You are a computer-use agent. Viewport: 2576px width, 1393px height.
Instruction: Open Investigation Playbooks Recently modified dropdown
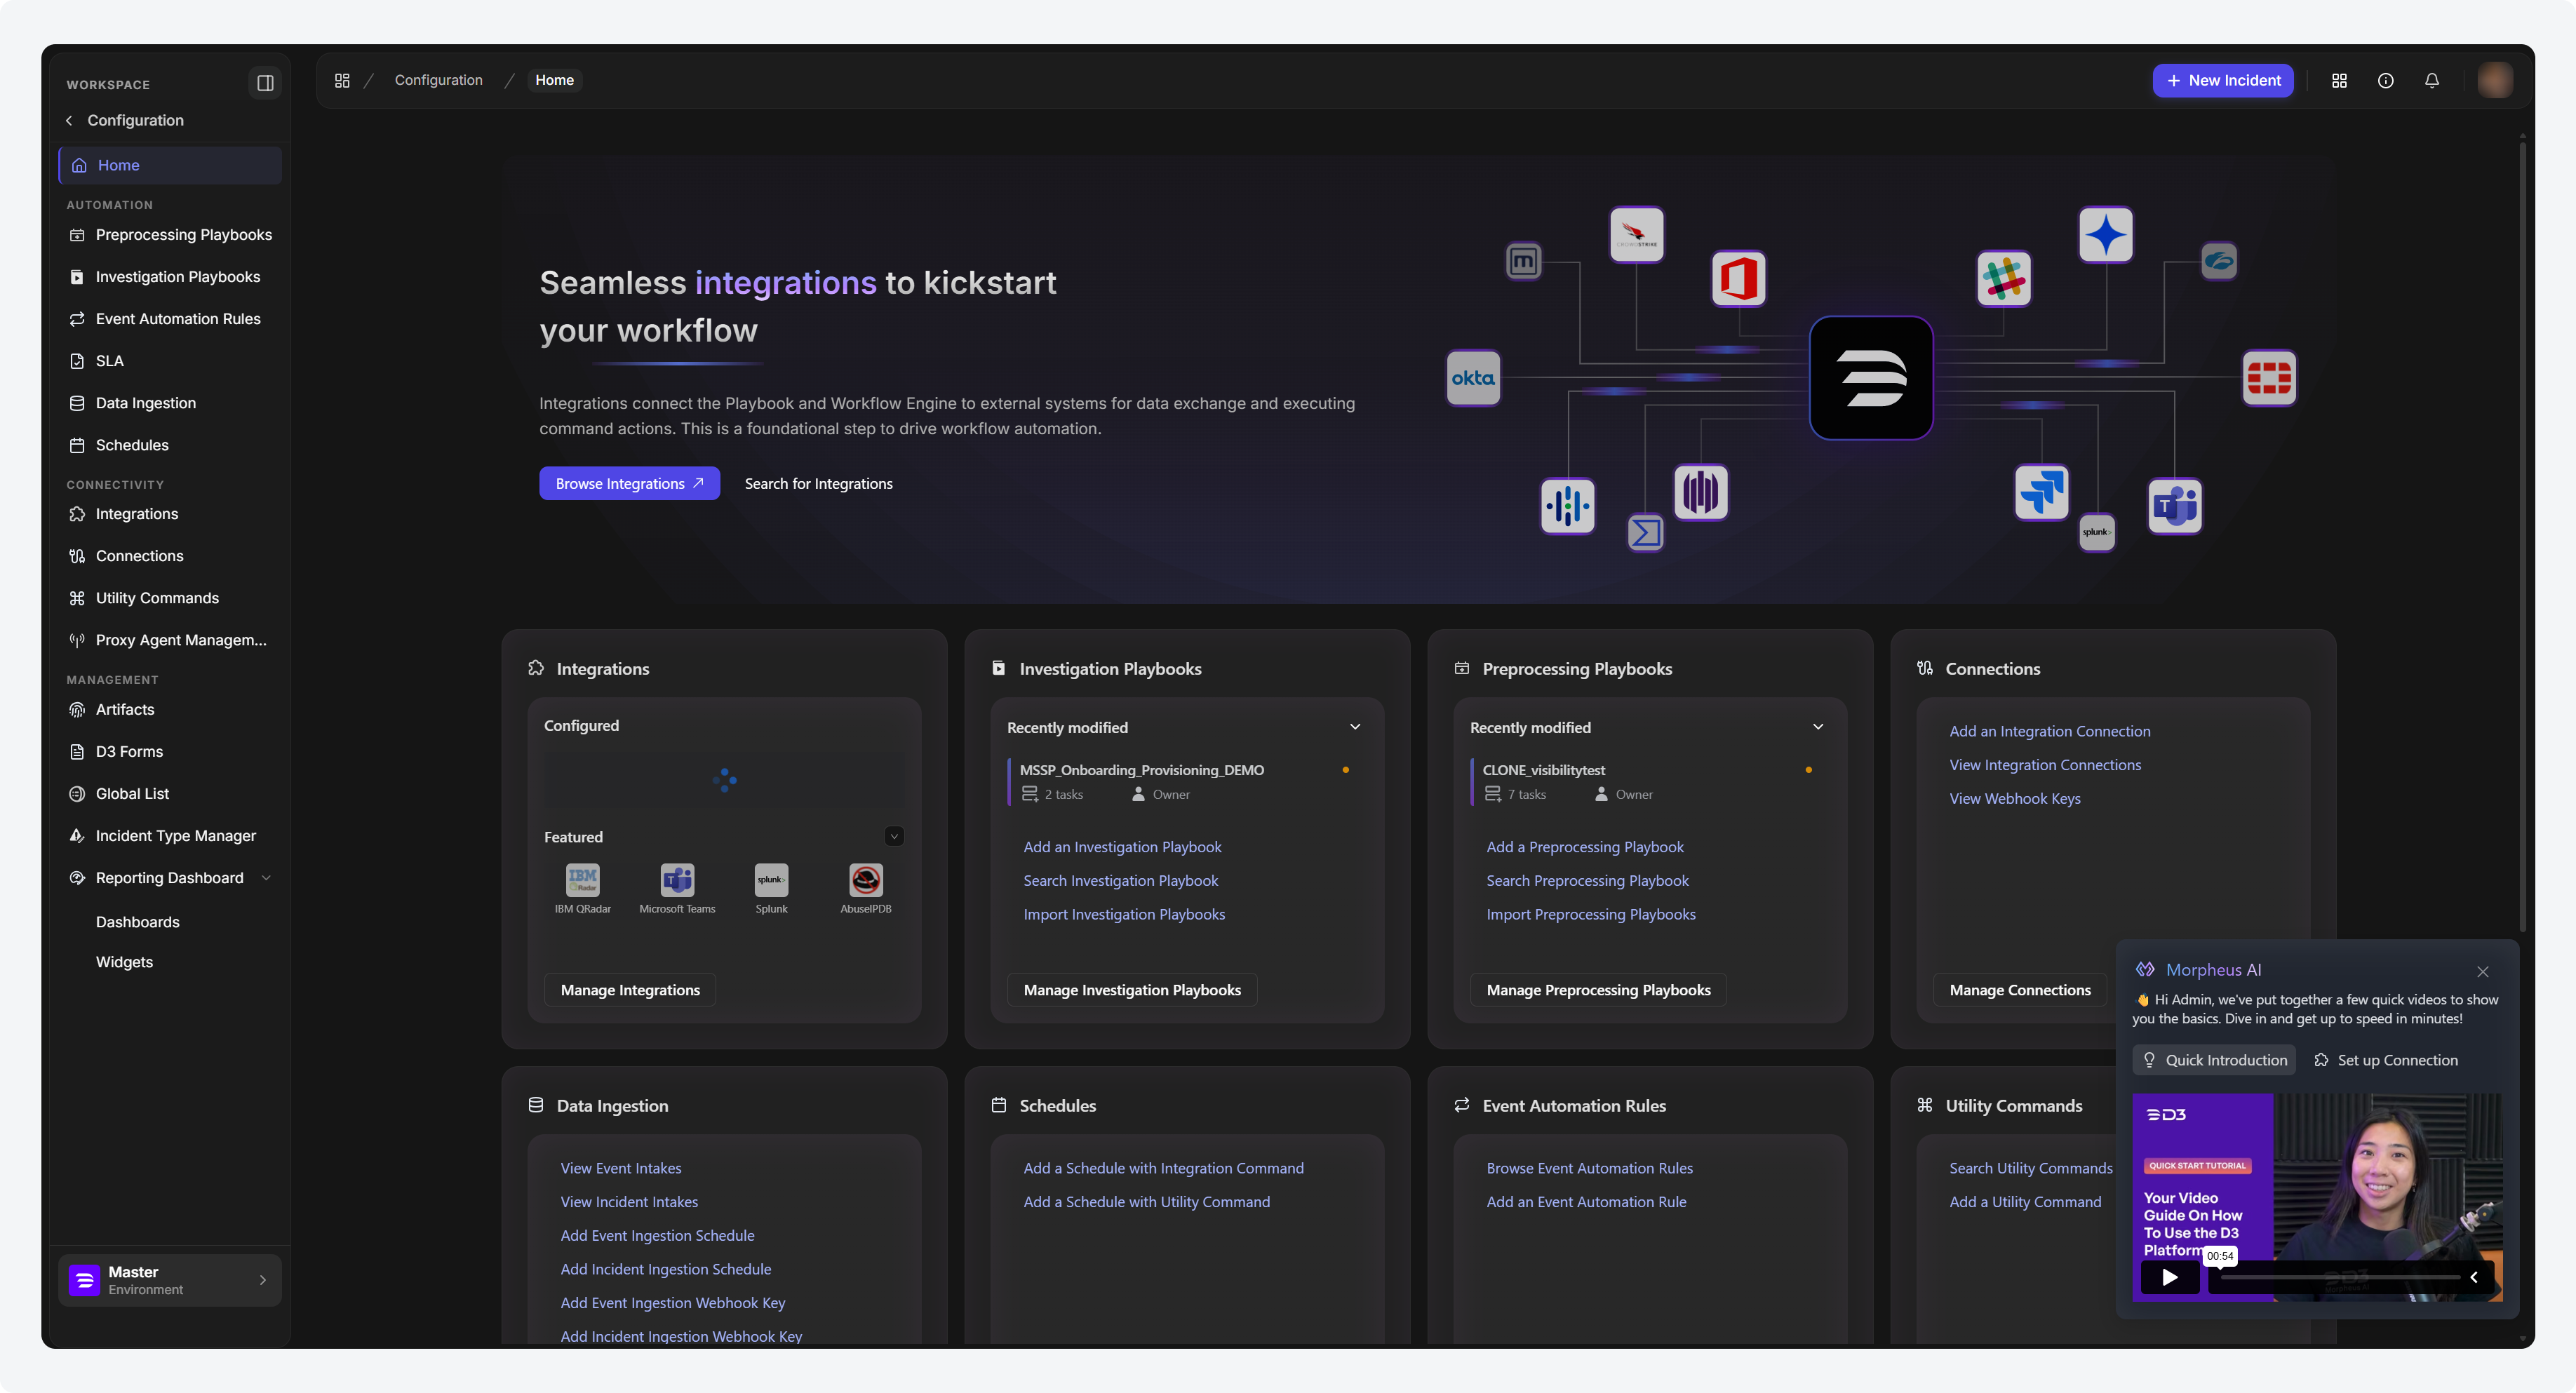pyautogui.click(x=1355, y=727)
